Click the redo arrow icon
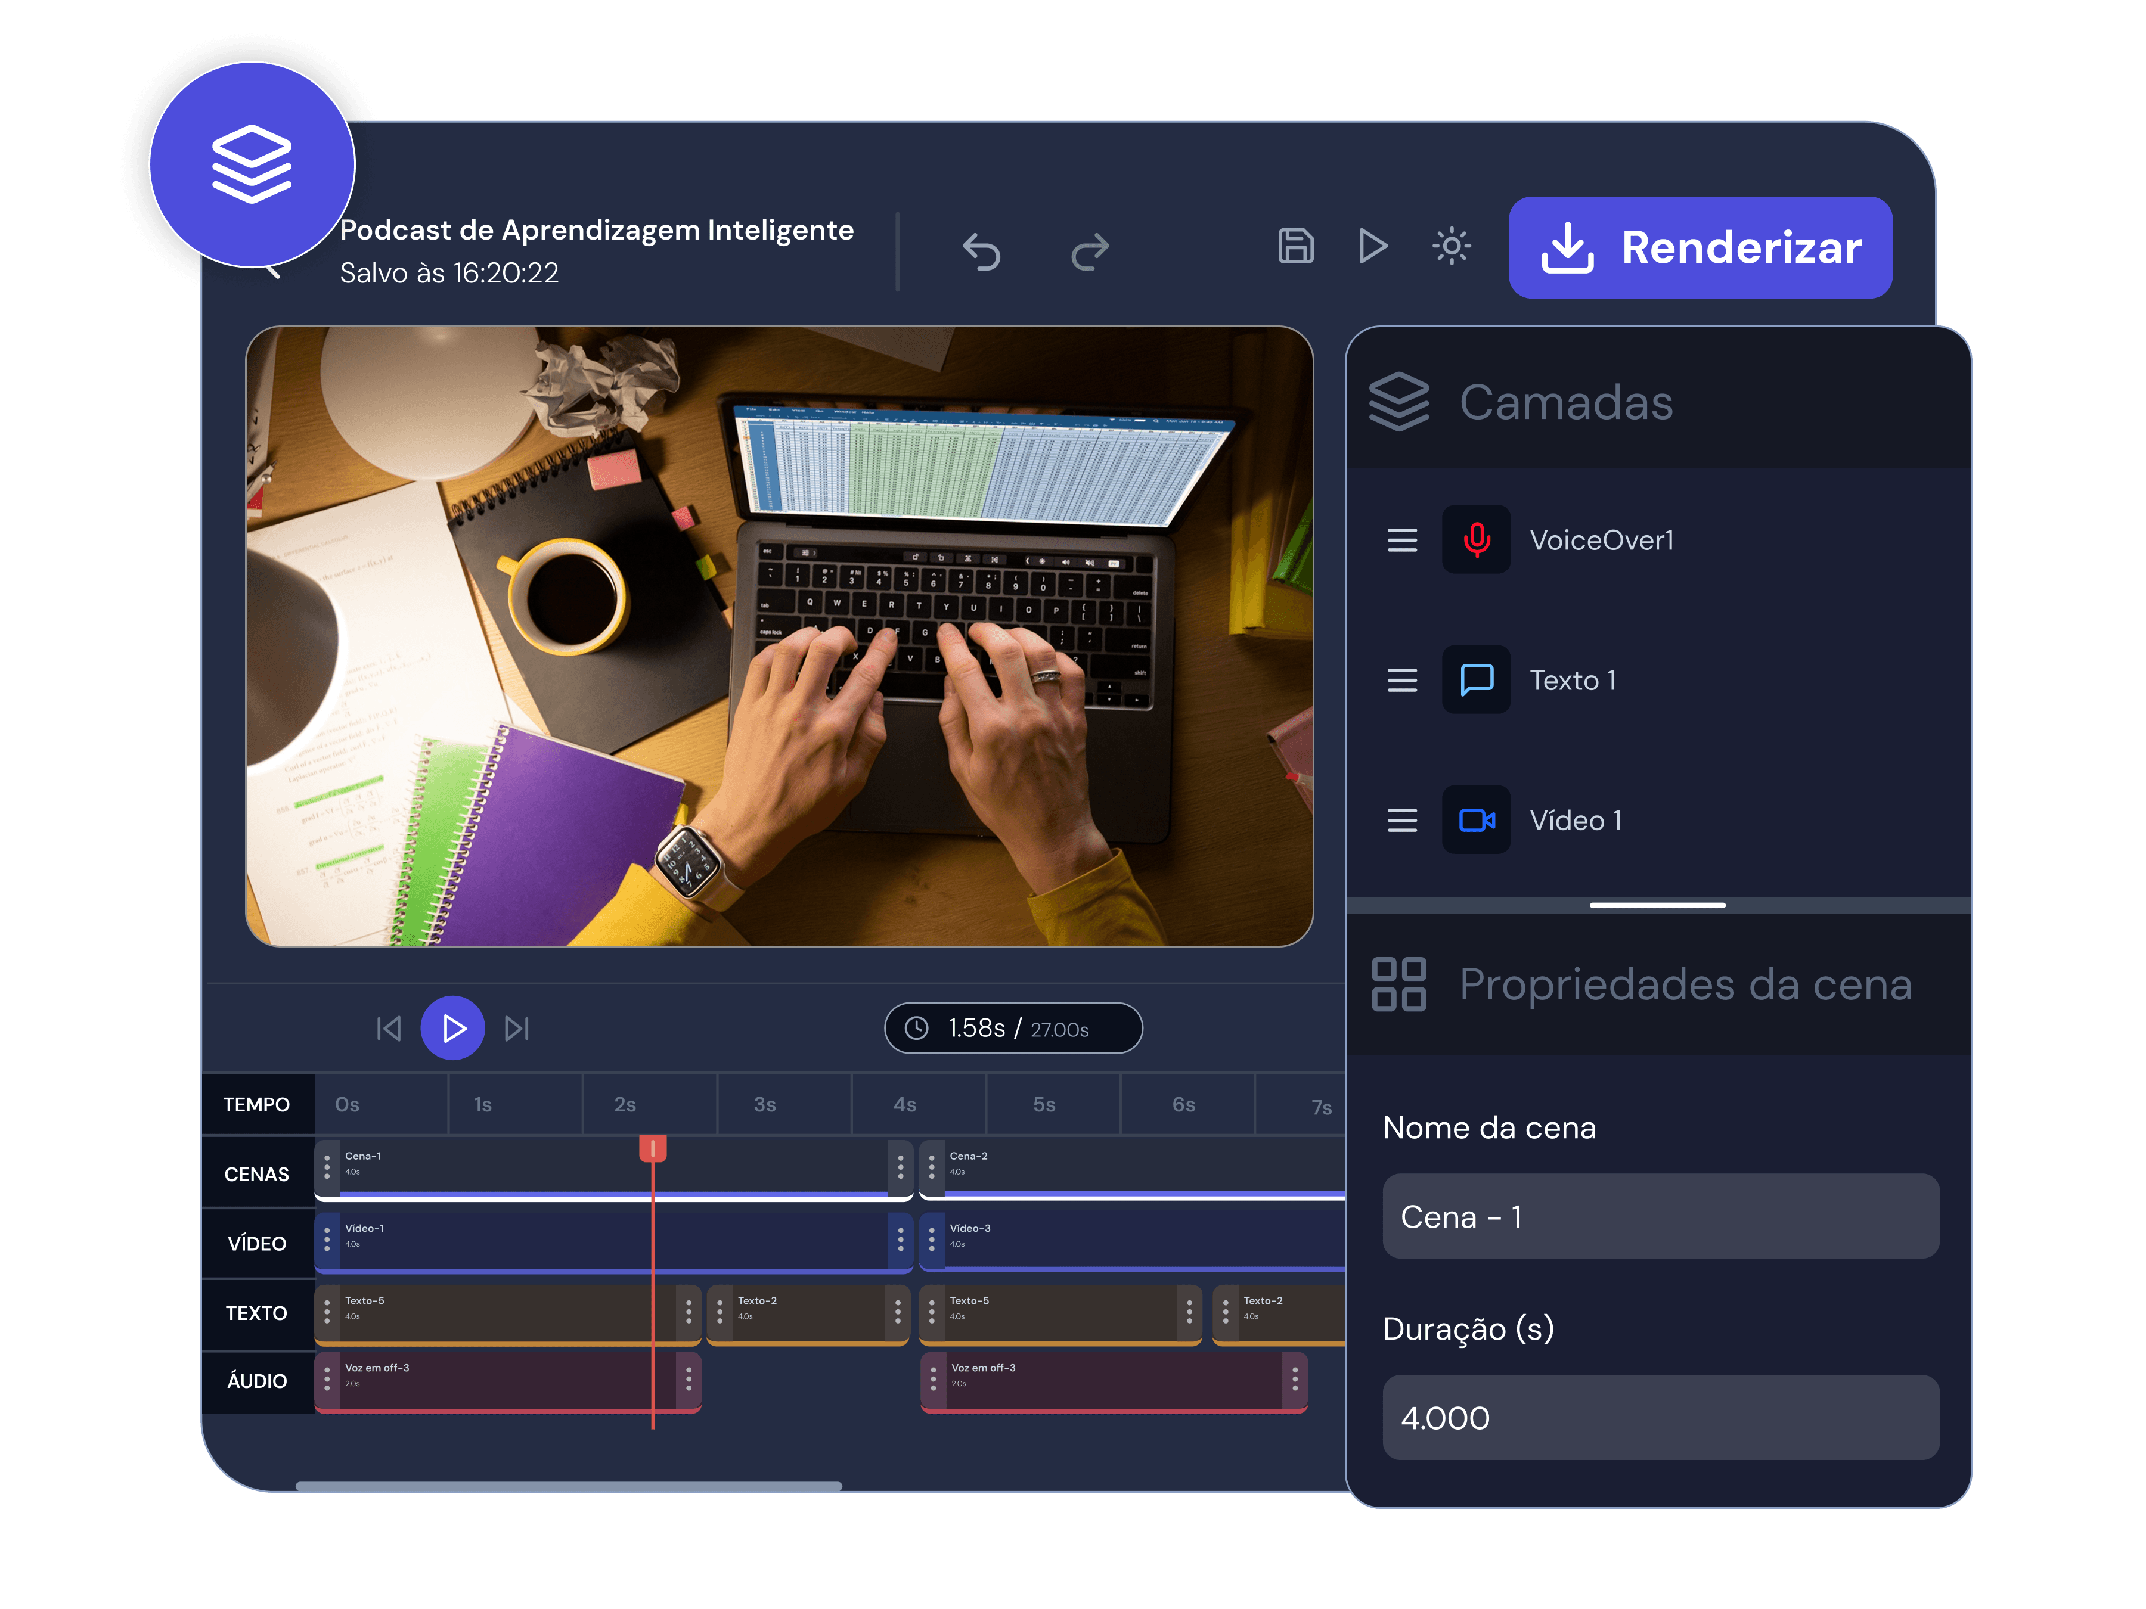Screen dimensions: 2146x1609 tap(1090, 251)
